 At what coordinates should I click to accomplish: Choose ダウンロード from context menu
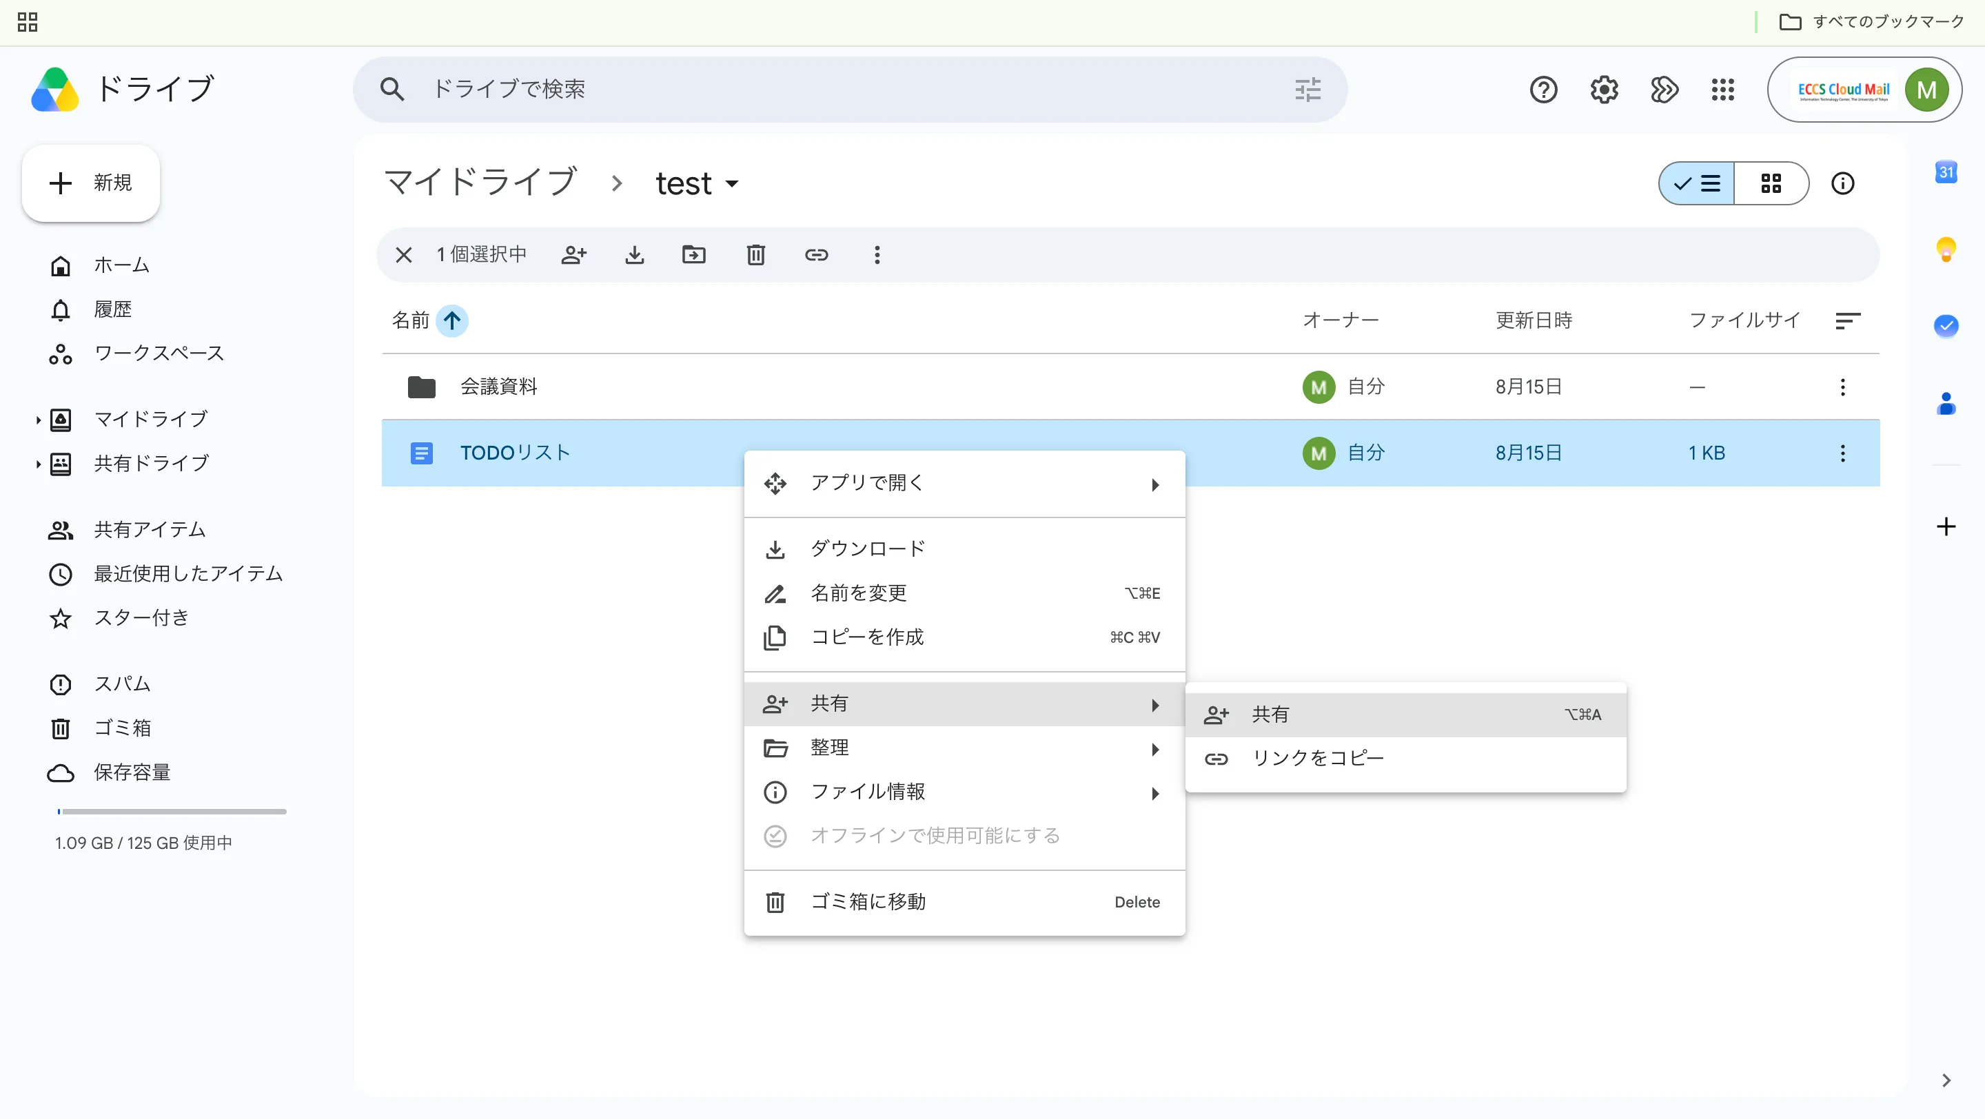click(965, 549)
